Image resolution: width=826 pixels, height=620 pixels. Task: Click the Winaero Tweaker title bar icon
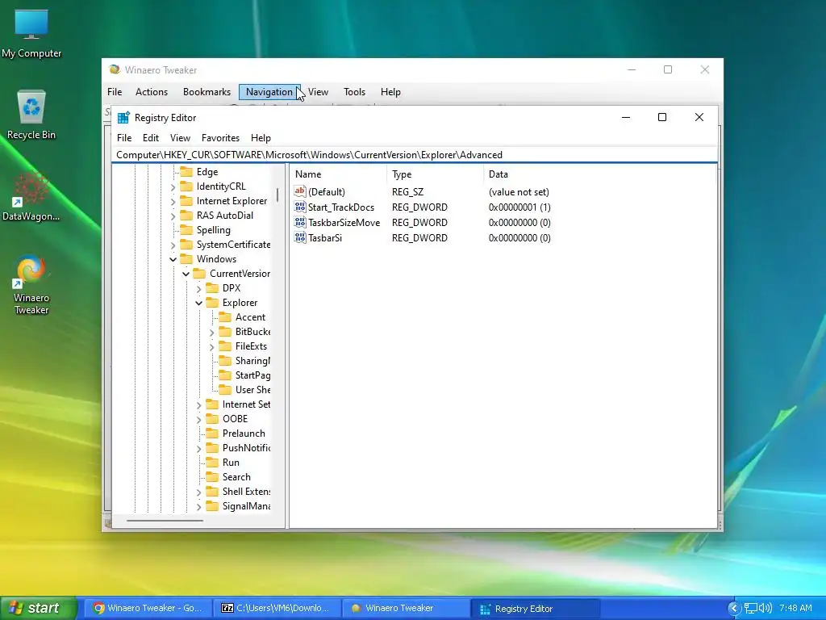point(114,69)
